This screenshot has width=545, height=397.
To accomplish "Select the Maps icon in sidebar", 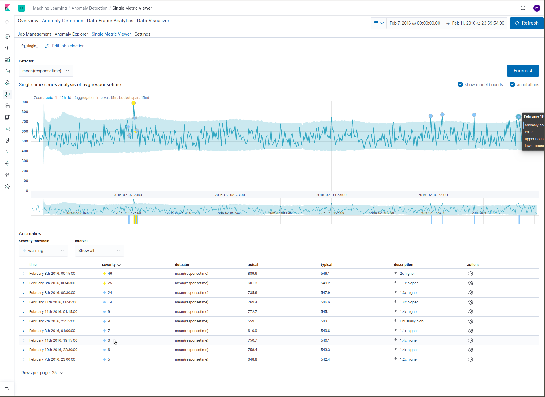I will click(x=7, y=83).
